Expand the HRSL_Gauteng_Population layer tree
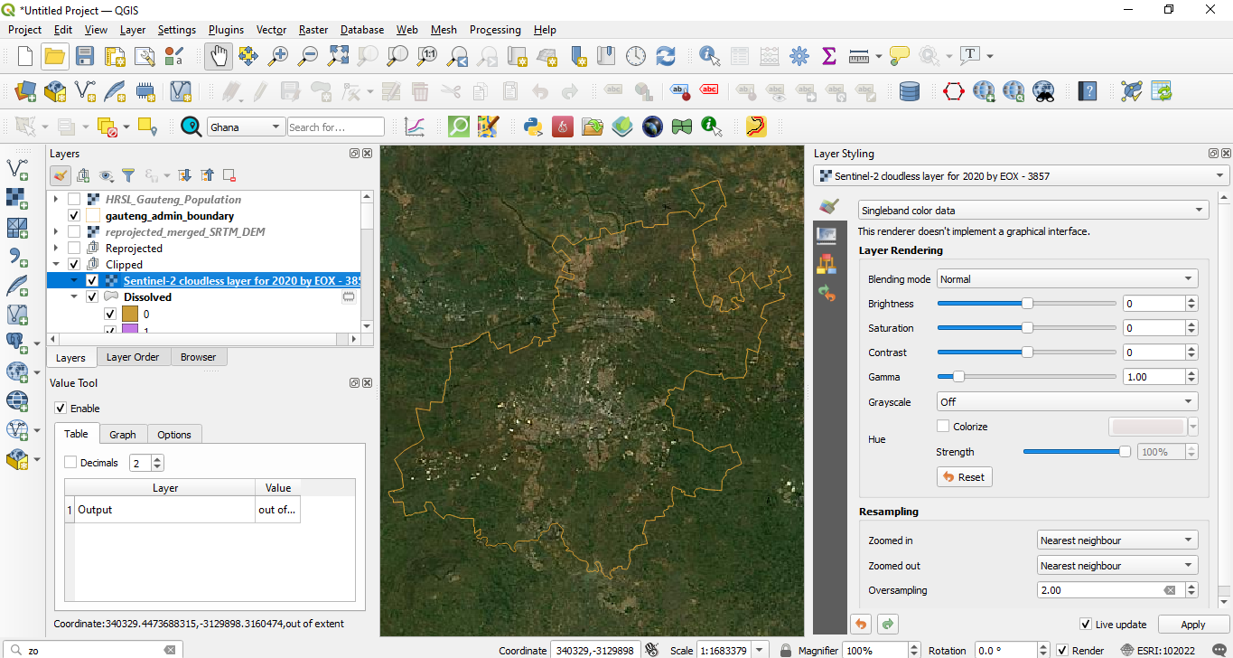 (x=56, y=199)
